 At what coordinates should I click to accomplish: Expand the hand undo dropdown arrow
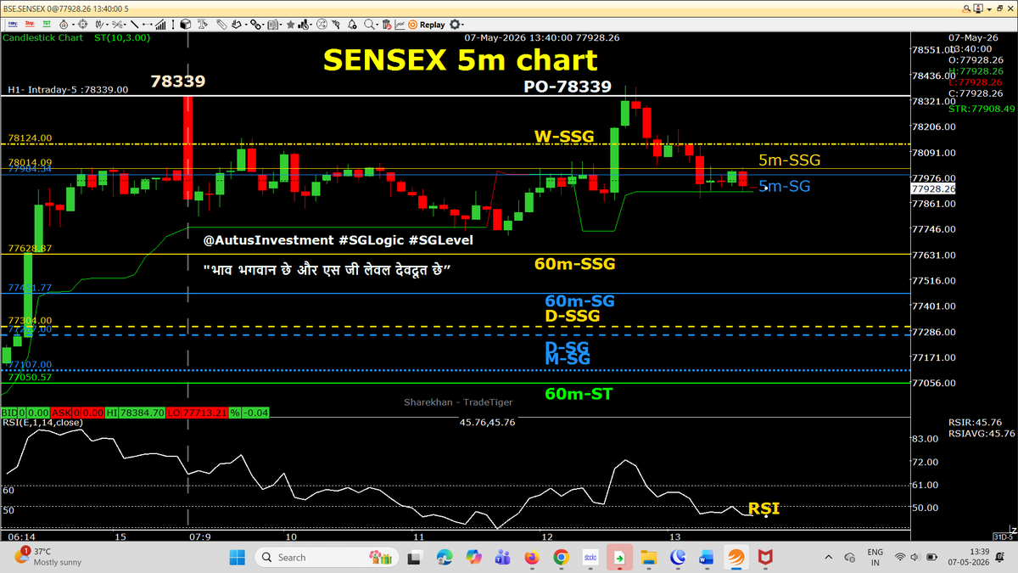click(246, 25)
